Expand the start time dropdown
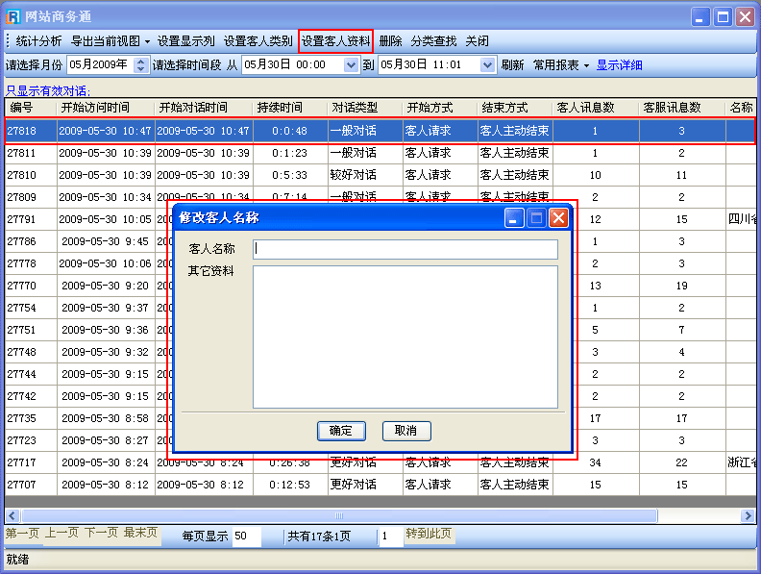Image resolution: width=761 pixels, height=574 pixels. (x=350, y=65)
